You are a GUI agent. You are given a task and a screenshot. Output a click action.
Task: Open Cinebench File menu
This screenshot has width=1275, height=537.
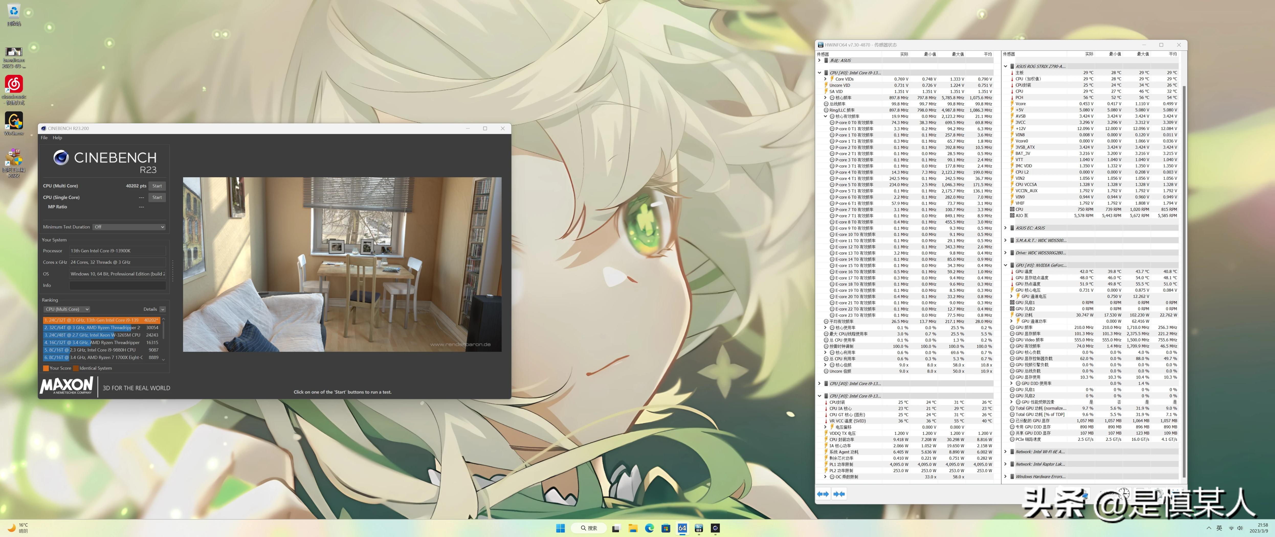point(44,138)
